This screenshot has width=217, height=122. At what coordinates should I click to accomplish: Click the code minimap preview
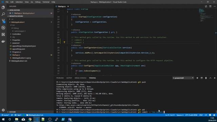point(206,15)
